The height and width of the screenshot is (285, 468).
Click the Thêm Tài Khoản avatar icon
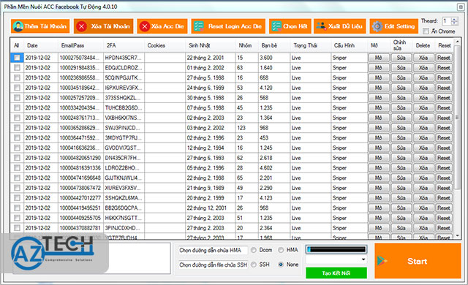(18, 26)
